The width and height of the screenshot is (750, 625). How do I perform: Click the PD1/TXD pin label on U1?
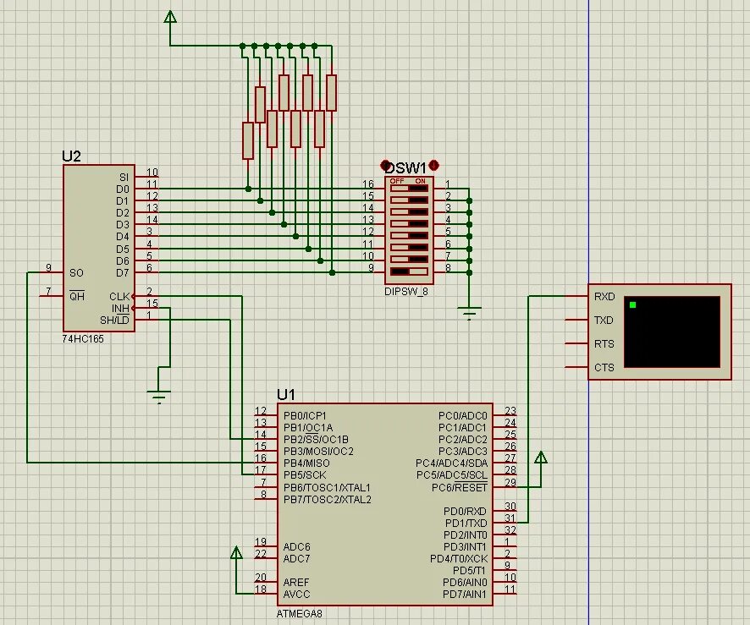click(x=466, y=524)
